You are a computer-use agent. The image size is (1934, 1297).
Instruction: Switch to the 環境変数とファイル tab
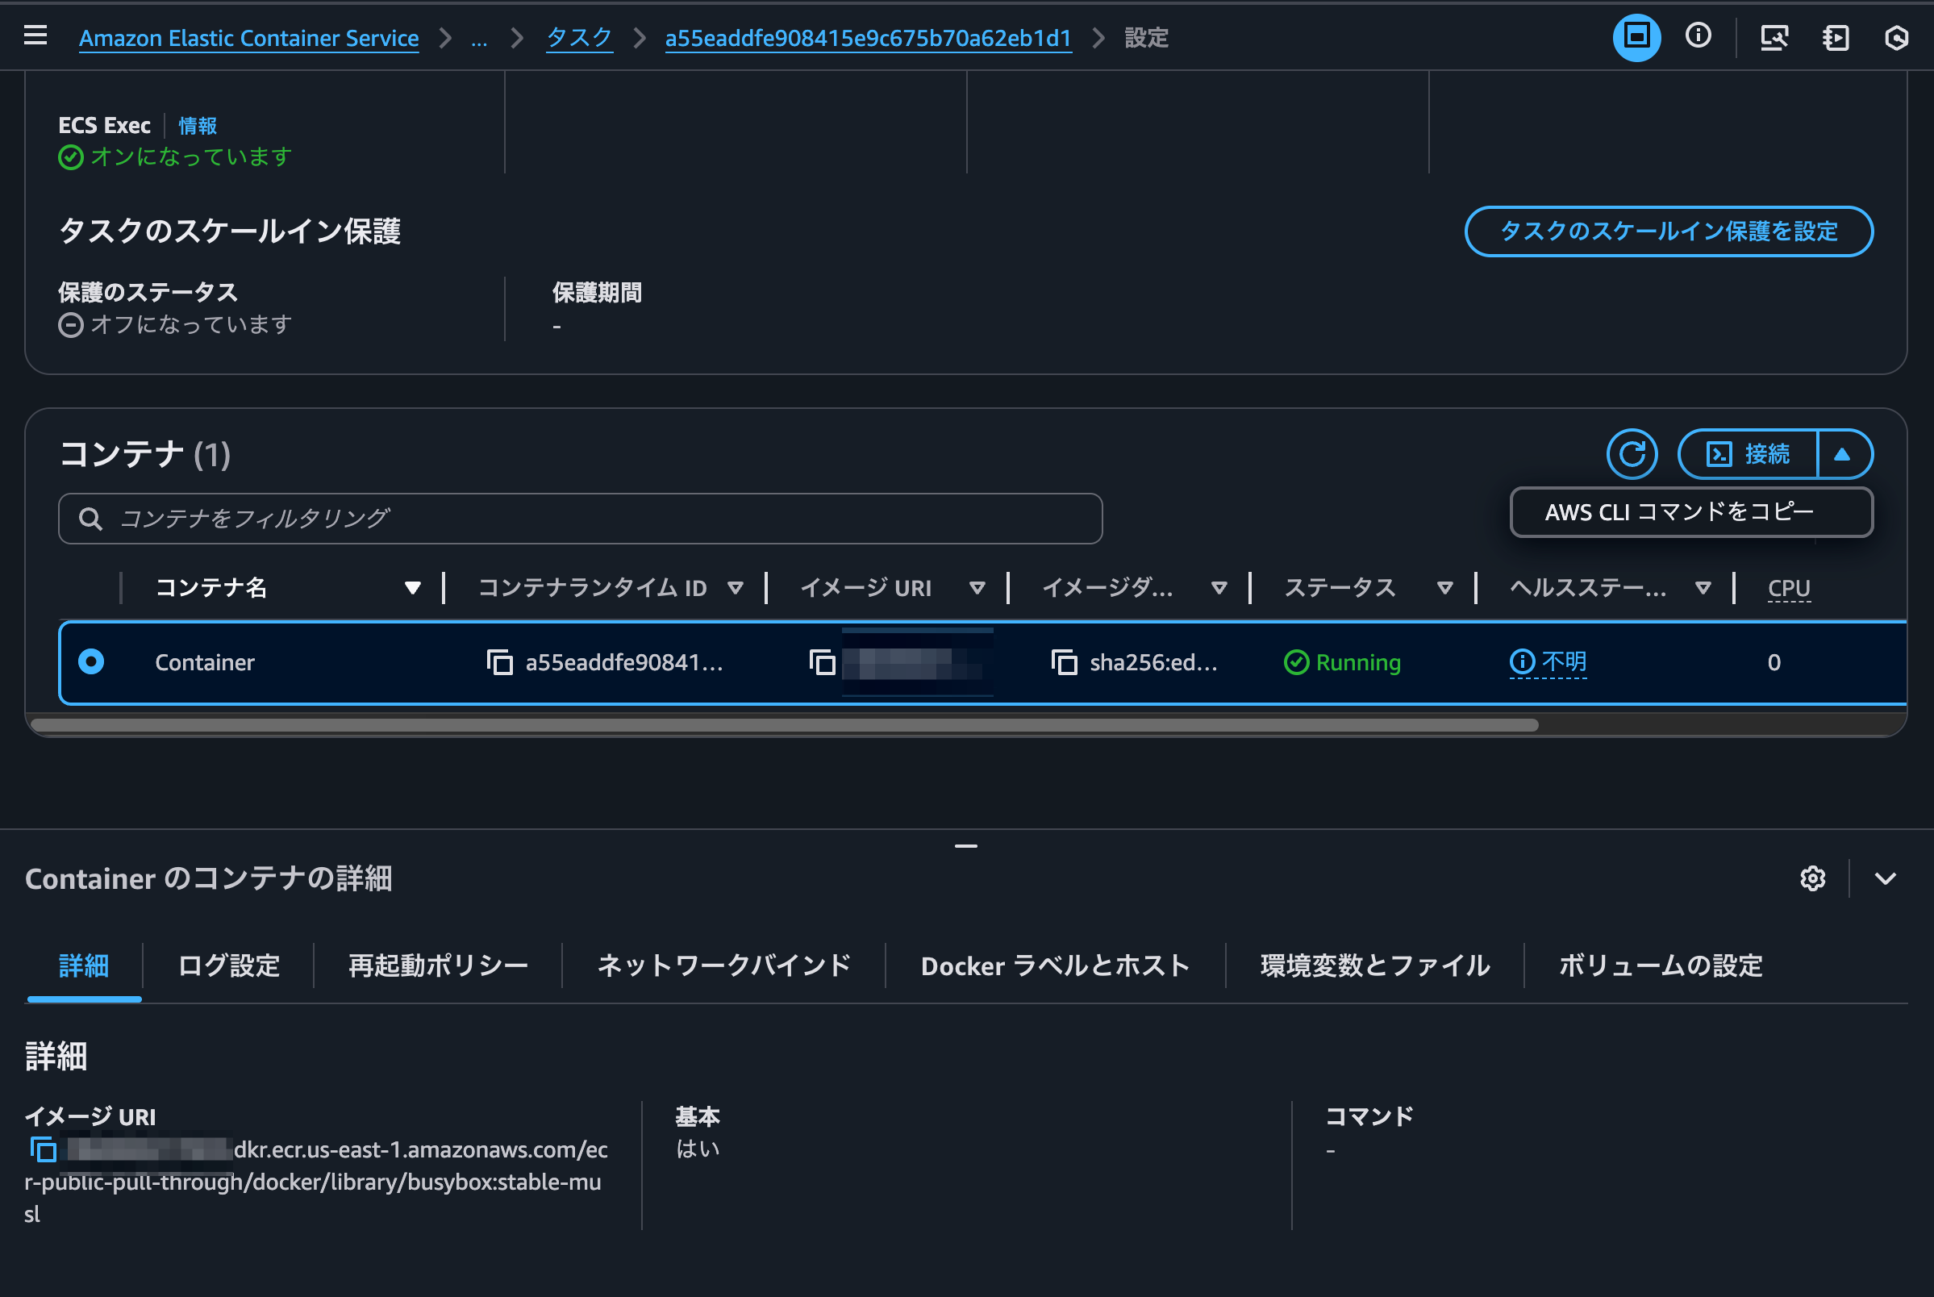click(x=1375, y=966)
